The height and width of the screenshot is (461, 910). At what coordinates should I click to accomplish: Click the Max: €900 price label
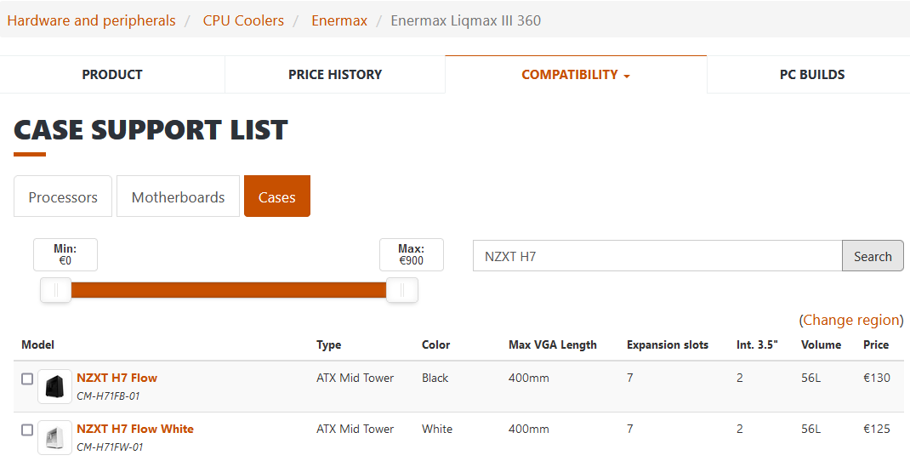412,254
